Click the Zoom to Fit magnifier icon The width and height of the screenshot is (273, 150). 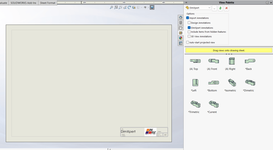[112, 8]
